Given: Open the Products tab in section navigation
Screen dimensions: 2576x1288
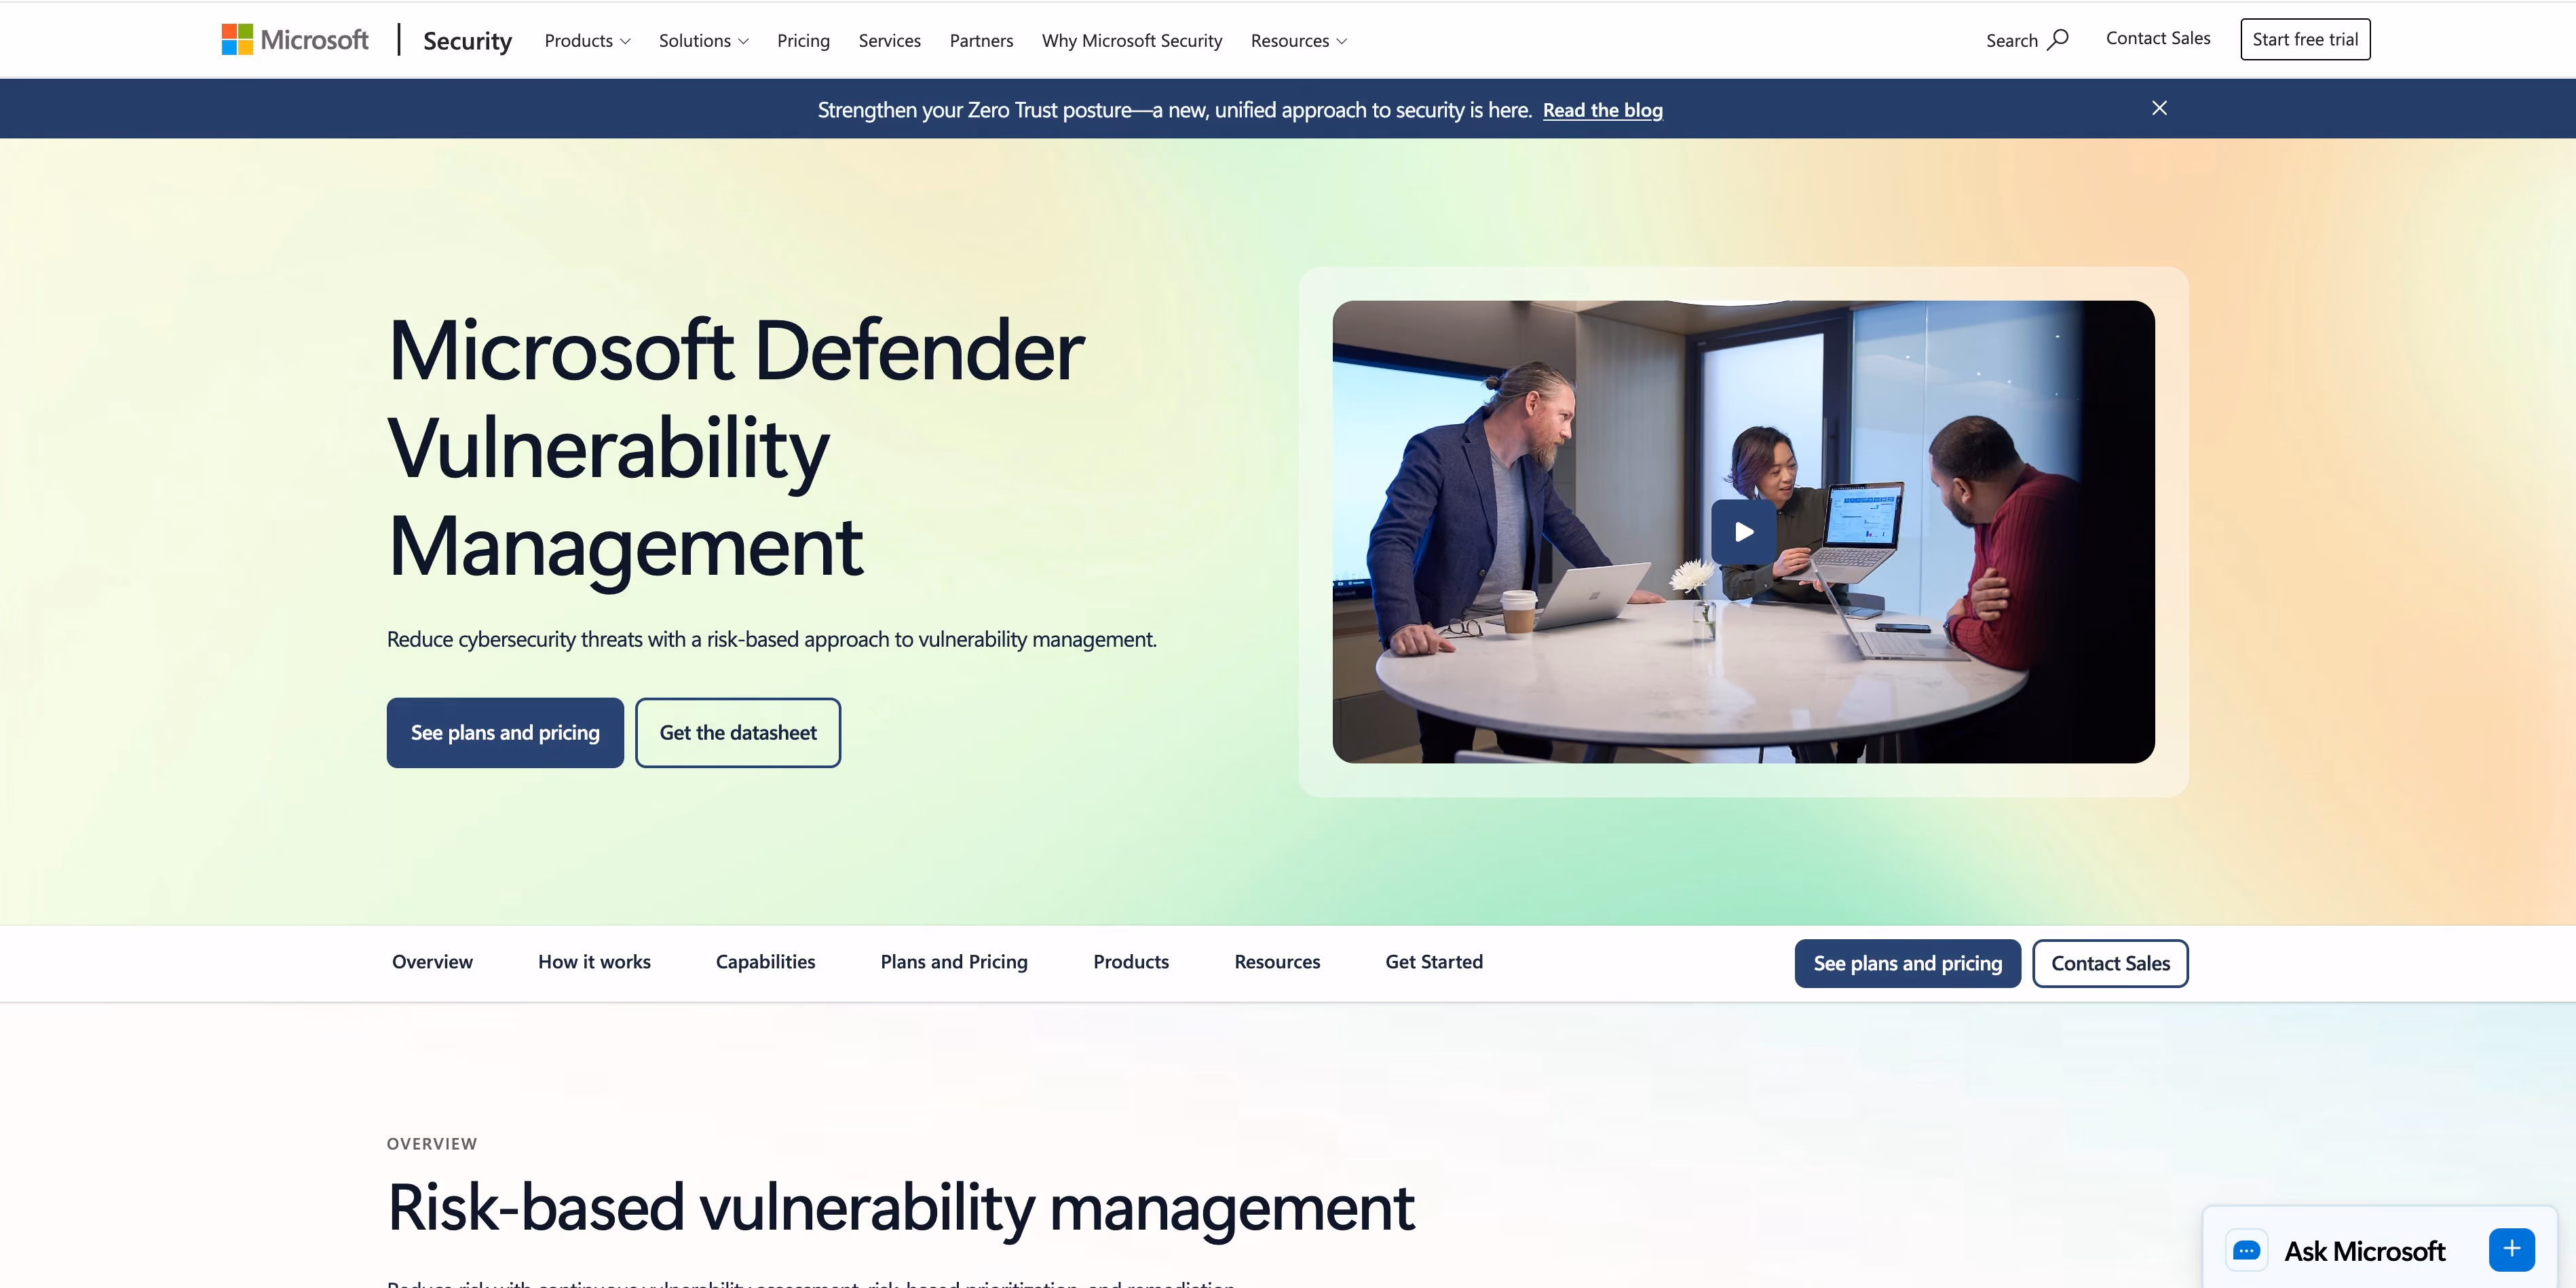Looking at the screenshot, I should coord(1131,962).
